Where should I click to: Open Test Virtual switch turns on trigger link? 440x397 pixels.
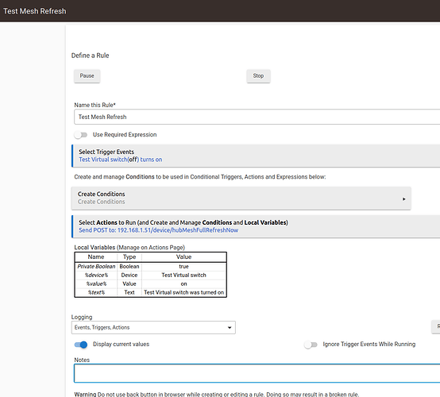pyautogui.click(x=121, y=160)
